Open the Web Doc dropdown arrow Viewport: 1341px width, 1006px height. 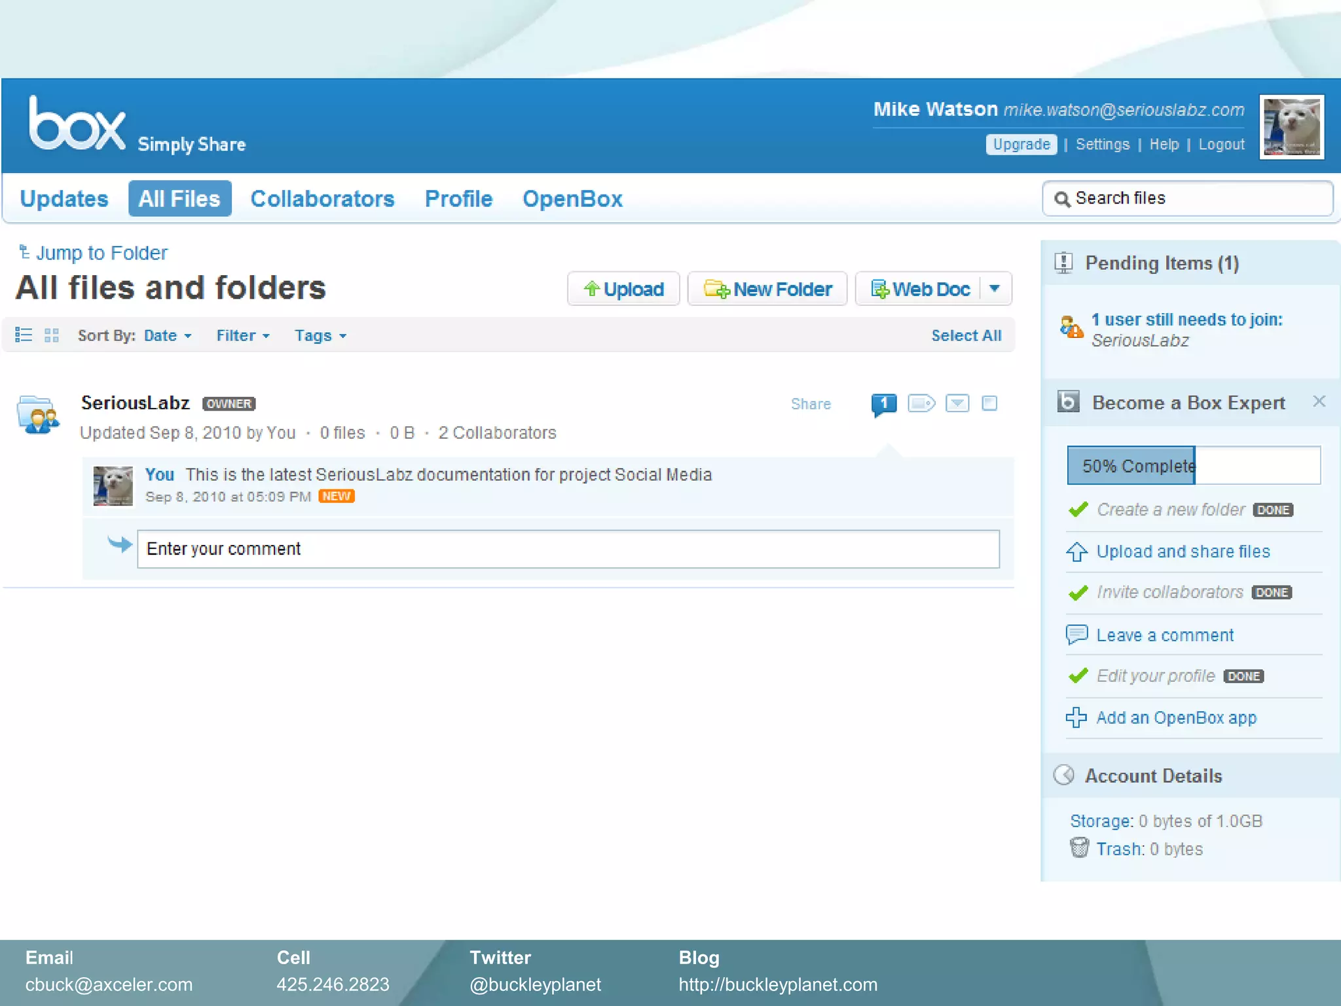pyautogui.click(x=995, y=289)
